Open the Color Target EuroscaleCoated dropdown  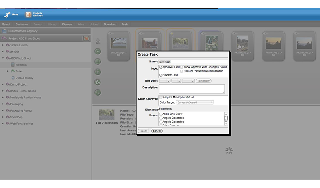(195, 102)
